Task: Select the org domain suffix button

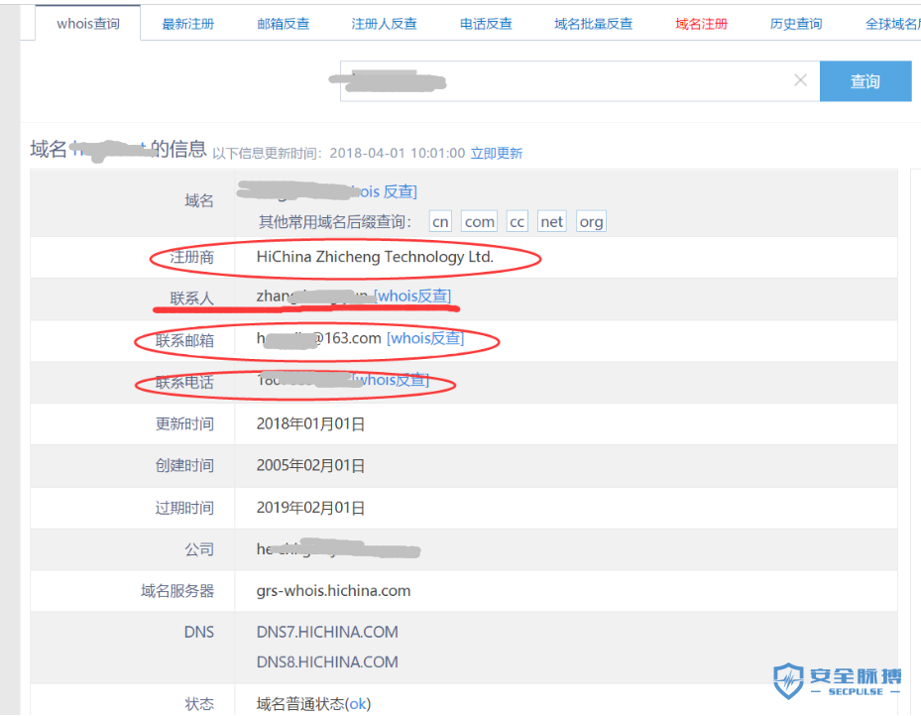Action: pyautogui.click(x=590, y=221)
